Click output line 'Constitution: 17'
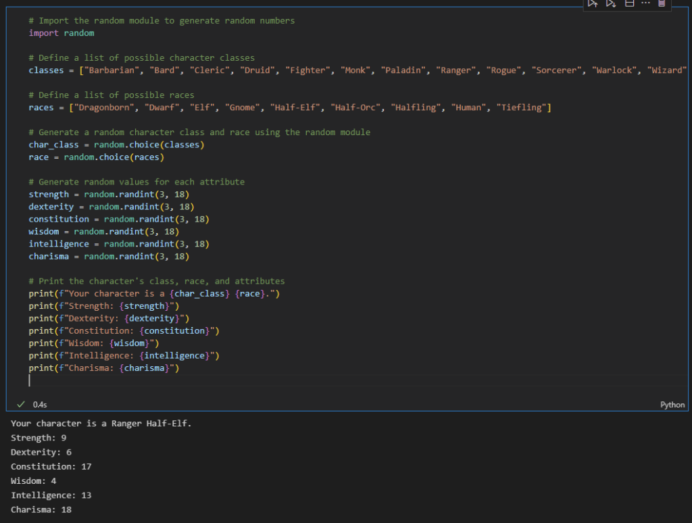This screenshot has height=523, width=692. tap(51, 466)
